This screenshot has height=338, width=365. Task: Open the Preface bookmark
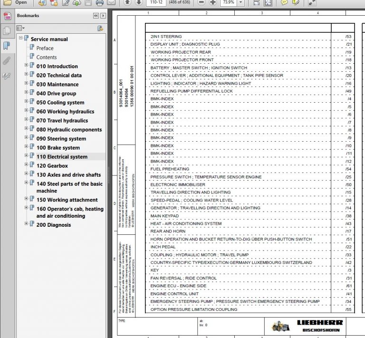pos(45,48)
